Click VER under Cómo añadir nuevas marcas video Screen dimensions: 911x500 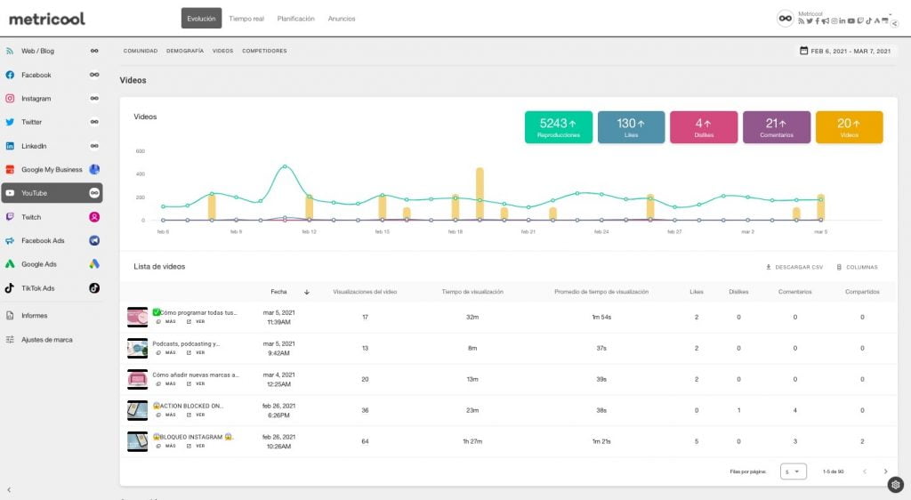196,383
